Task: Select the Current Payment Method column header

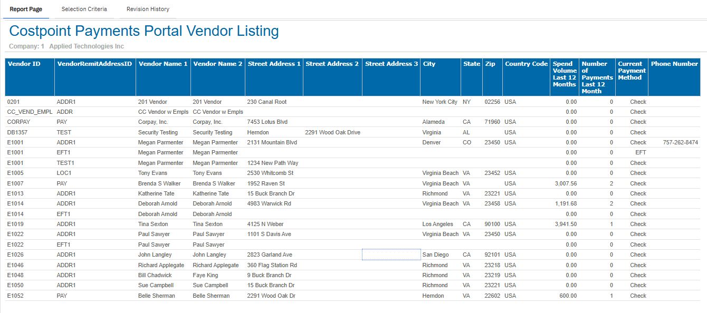Action: pos(632,71)
